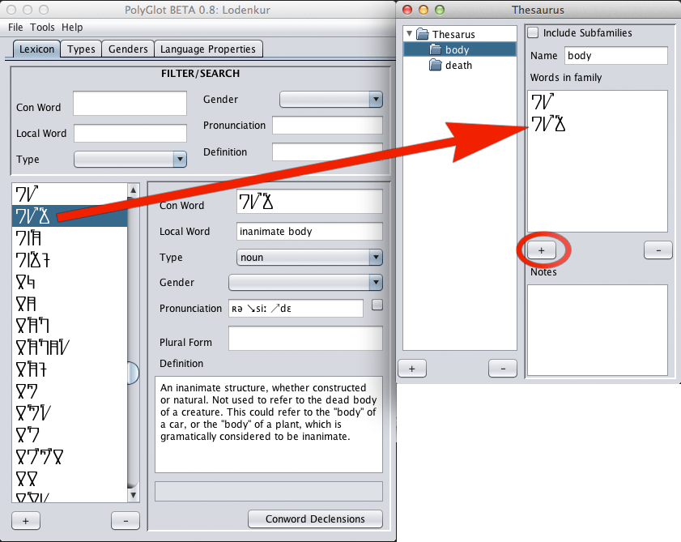Click the filter Con Word field
681x542 pixels.
click(x=130, y=104)
